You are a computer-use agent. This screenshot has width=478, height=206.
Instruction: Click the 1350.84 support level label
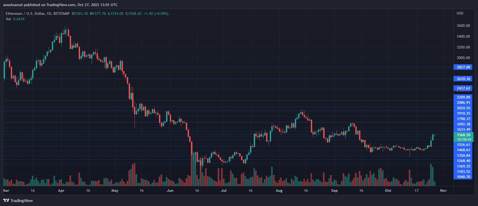(x=463, y=155)
